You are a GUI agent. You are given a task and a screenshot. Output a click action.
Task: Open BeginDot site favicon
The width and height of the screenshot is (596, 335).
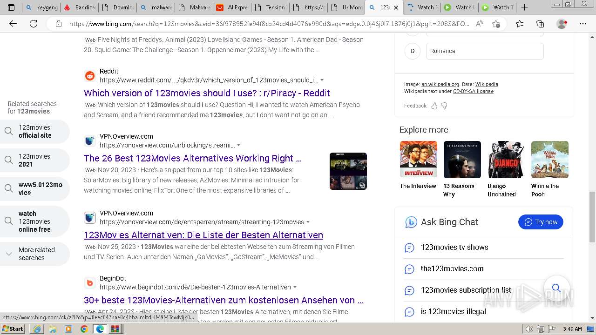90,283
